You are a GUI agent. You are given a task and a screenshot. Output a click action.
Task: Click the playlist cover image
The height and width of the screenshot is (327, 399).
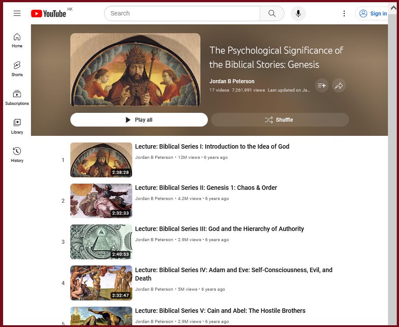tap(135, 69)
